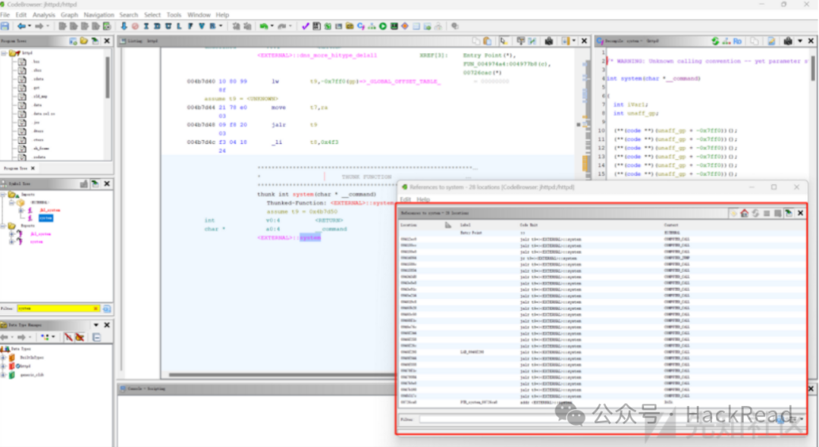
Task: Toggle the 'V' navigation icon
Action: pyautogui.click(x=202, y=26)
